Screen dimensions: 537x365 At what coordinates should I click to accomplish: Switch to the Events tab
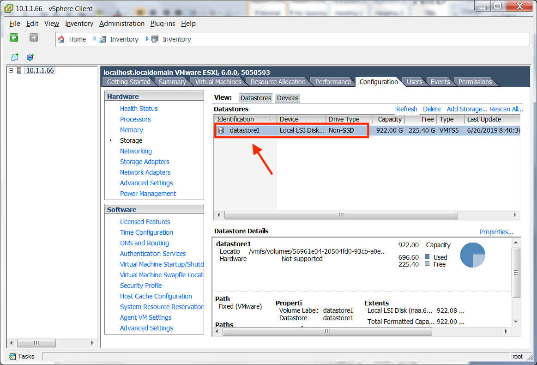click(x=440, y=82)
